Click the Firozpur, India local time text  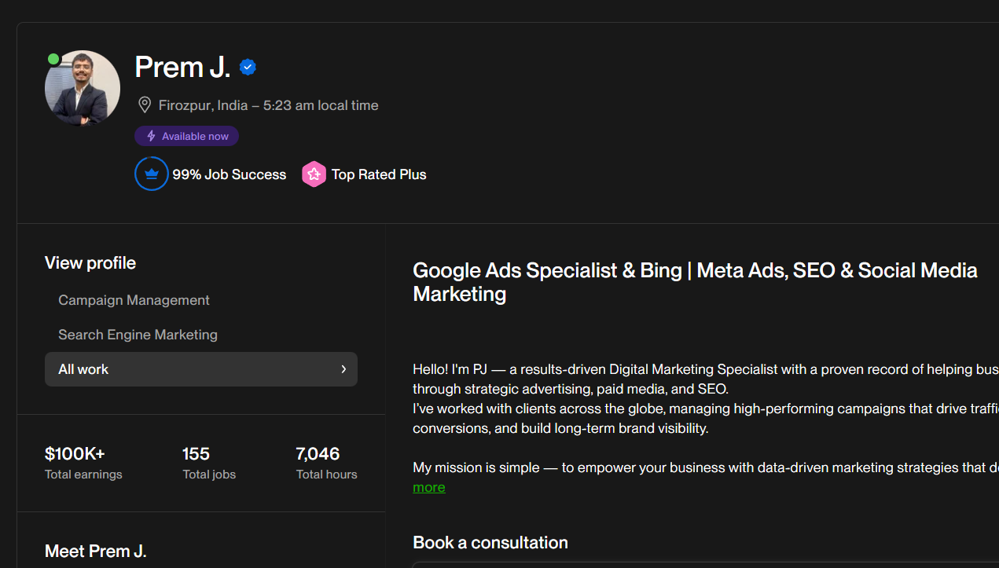[x=268, y=105]
